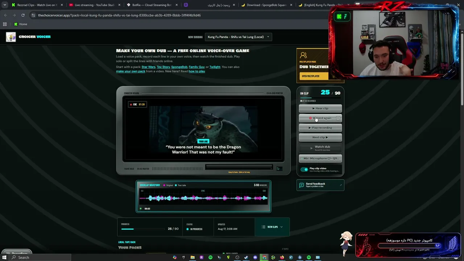Open the SpongeBob pack link
This screenshot has height=261, width=464.
[179, 67]
